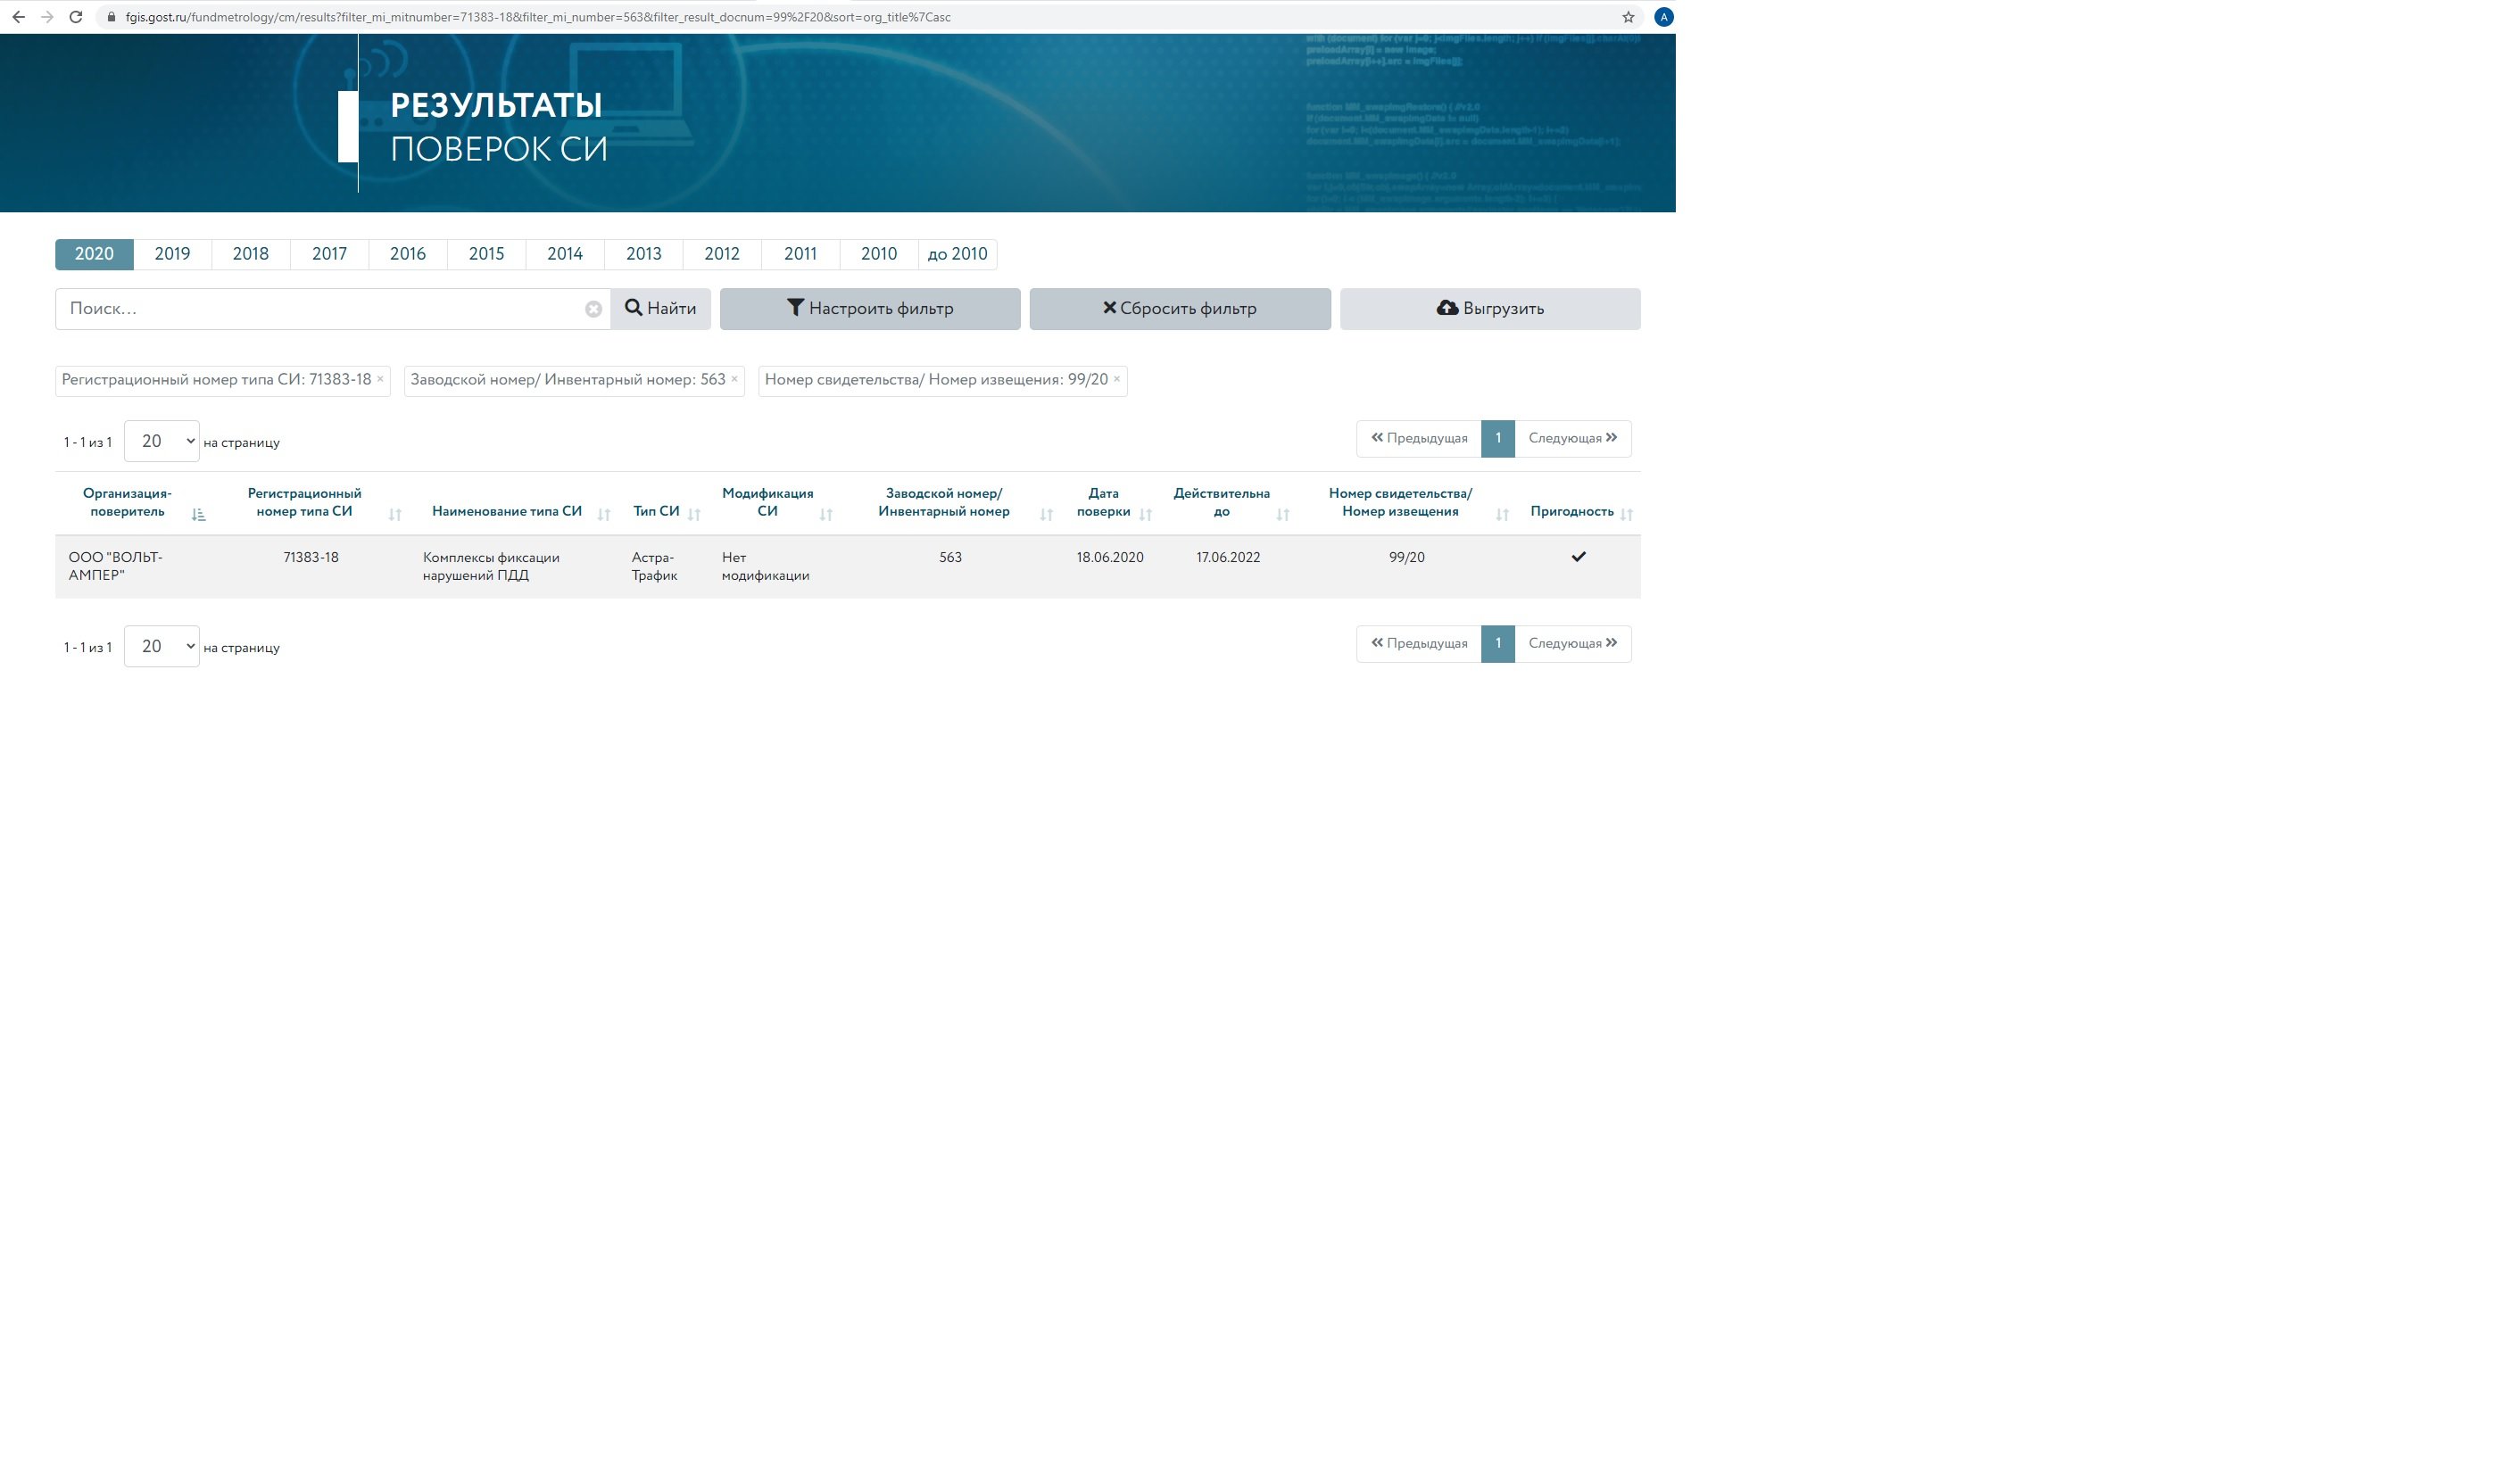Switch to the 2019 year tab
Screen dimensions: 2520x1472
172,254
